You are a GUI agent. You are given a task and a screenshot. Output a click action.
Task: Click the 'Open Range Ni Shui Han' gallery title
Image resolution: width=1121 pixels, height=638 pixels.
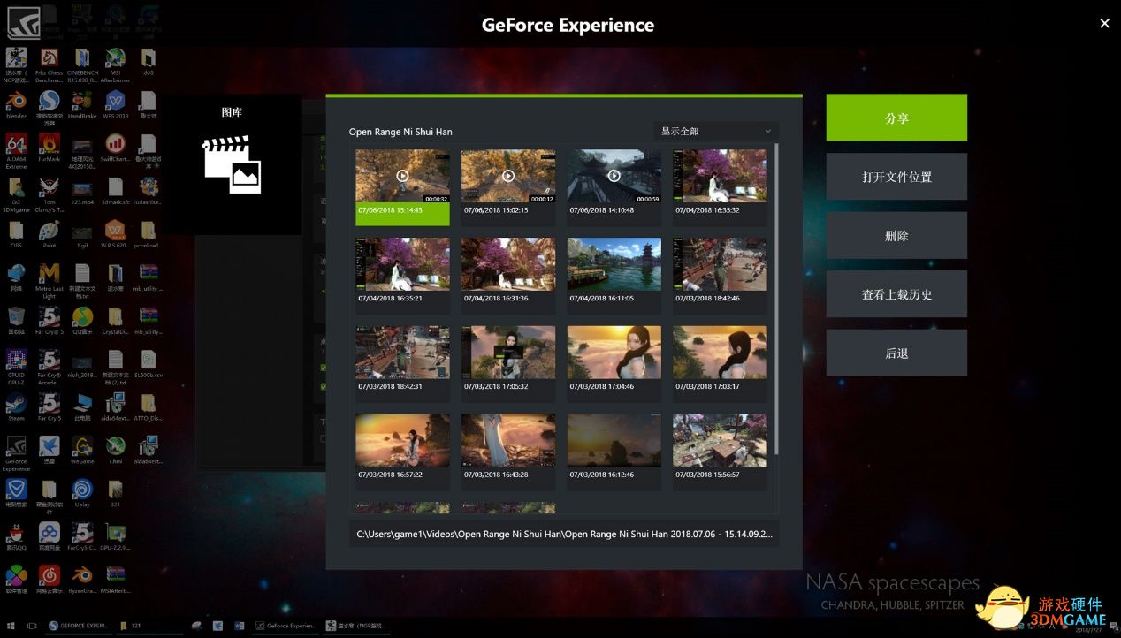(400, 132)
